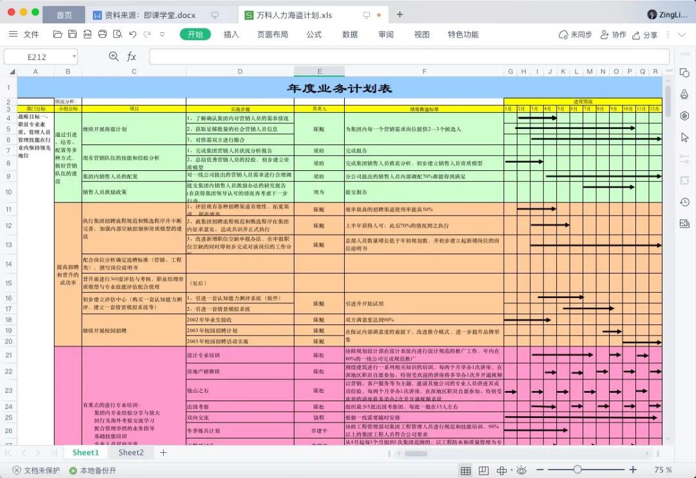This screenshot has width=696, height=478.
Task: Click the 文档未保护 status bar item
Action: coord(36,470)
